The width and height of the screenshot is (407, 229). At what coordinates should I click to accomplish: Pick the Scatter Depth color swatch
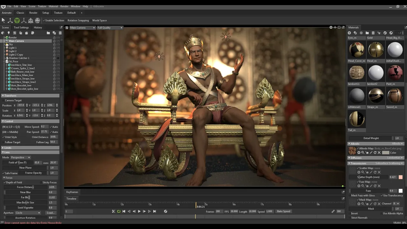click(401, 177)
